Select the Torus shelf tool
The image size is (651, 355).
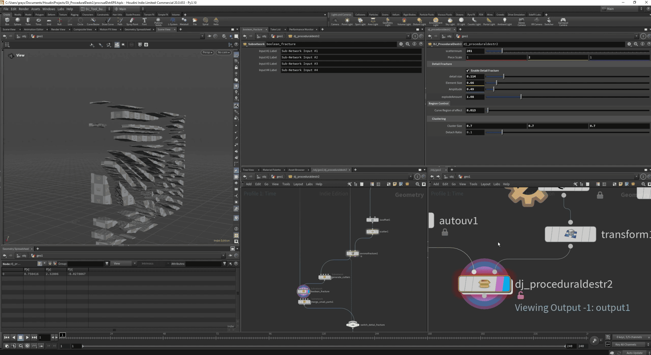[x=38, y=21]
